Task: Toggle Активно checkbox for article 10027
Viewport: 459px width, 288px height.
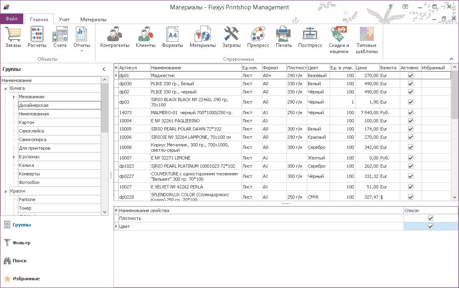Action: (x=410, y=187)
